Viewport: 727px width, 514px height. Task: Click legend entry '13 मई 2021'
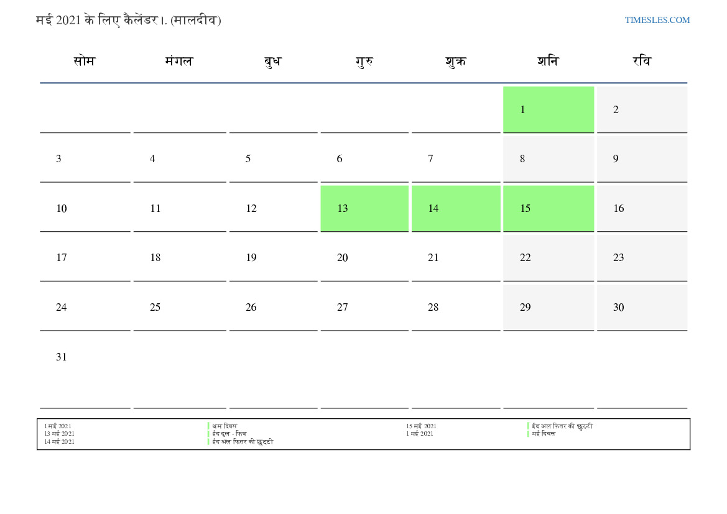59,434
